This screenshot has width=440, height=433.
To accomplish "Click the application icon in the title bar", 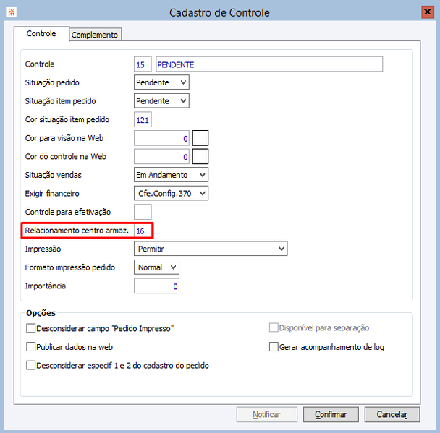I will coord(12,12).
